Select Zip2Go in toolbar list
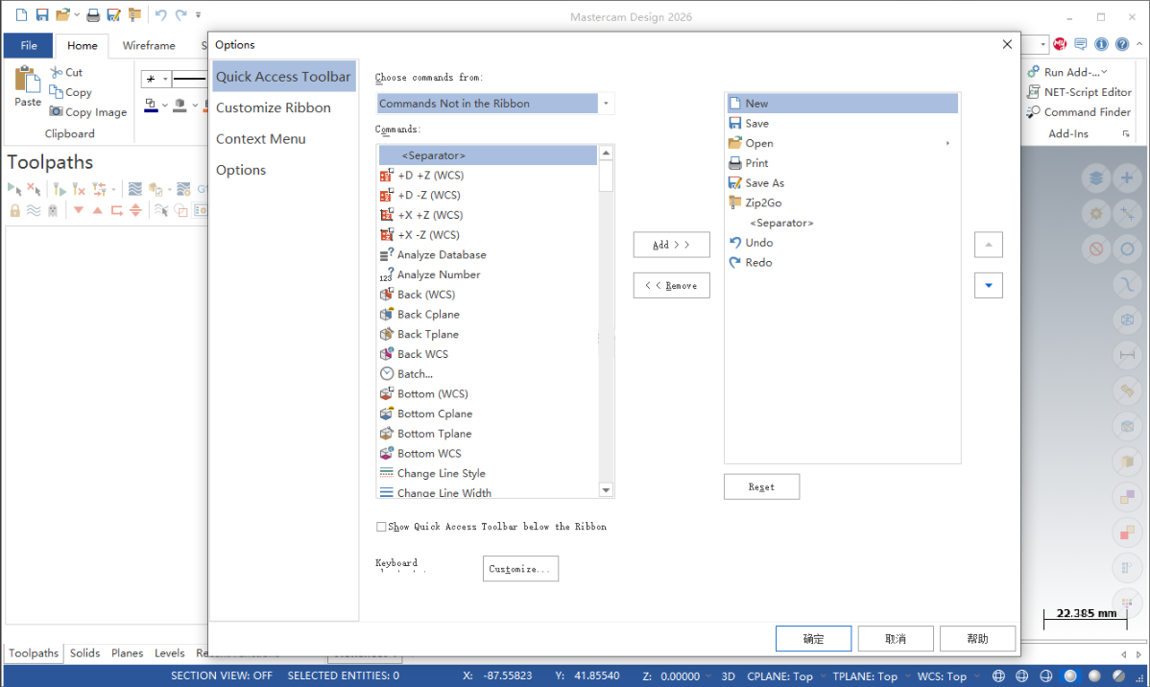The height and width of the screenshot is (687, 1150). click(x=842, y=202)
